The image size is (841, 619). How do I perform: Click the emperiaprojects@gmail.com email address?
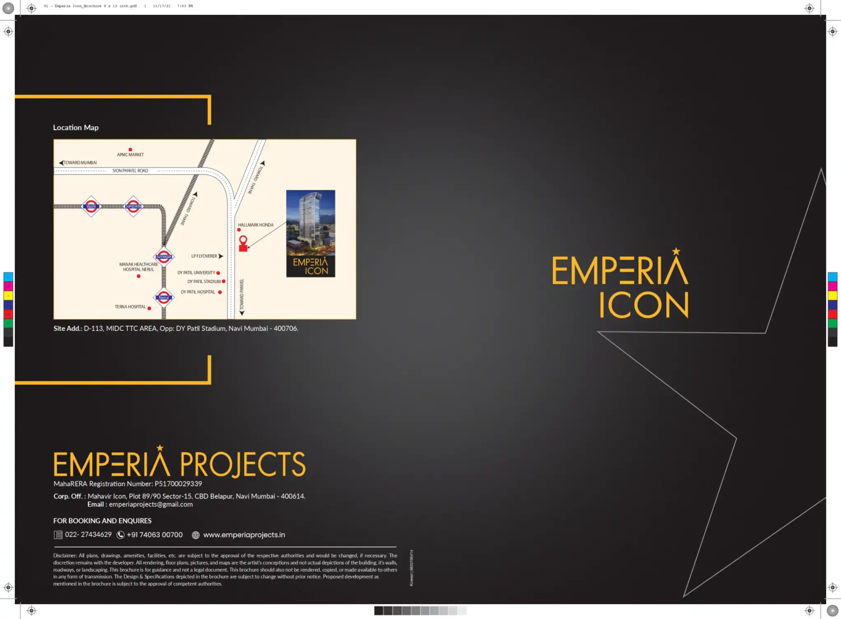pos(151,505)
